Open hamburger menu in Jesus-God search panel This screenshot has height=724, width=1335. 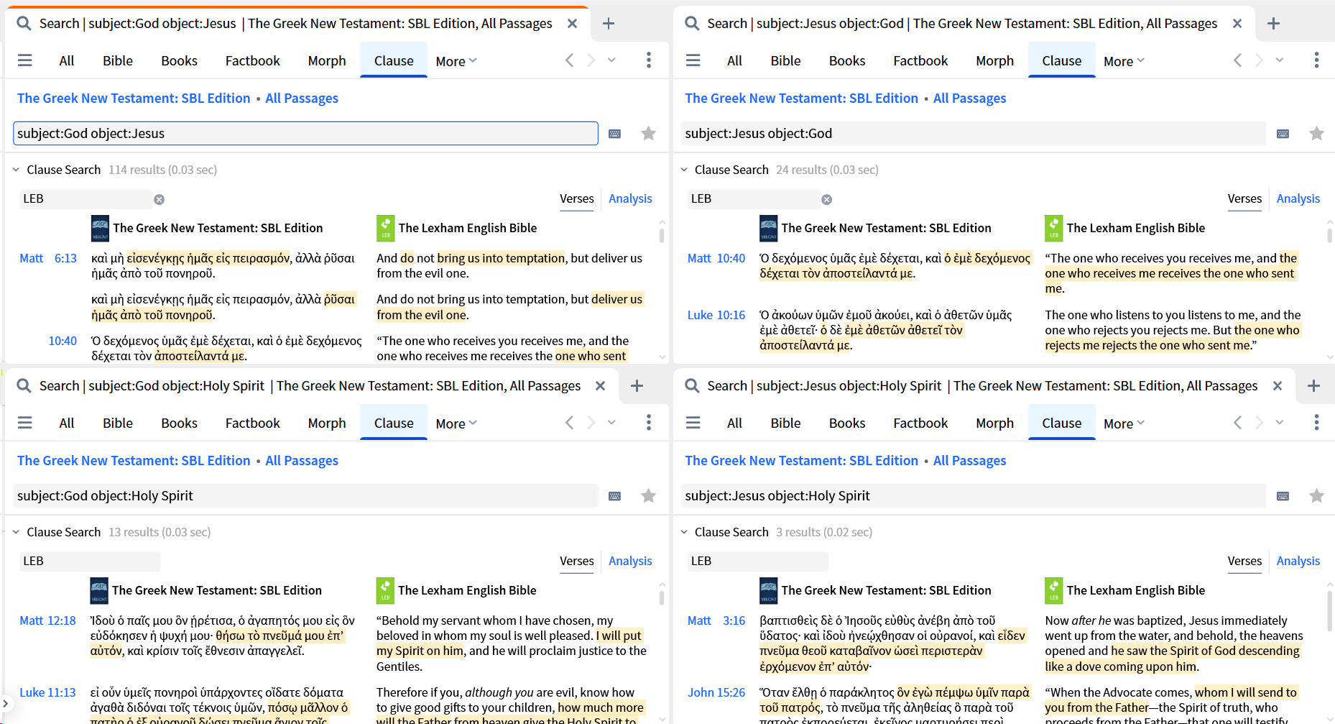point(693,60)
